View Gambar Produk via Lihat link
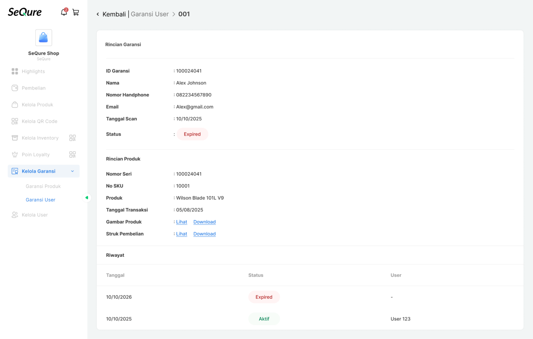 click(x=182, y=222)
